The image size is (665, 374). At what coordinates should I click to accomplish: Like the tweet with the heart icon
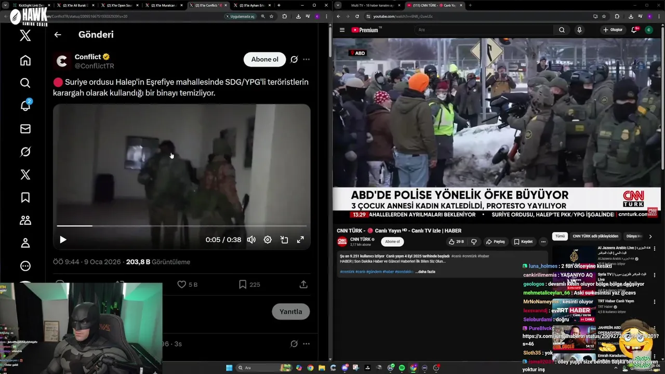pos(182,284)
